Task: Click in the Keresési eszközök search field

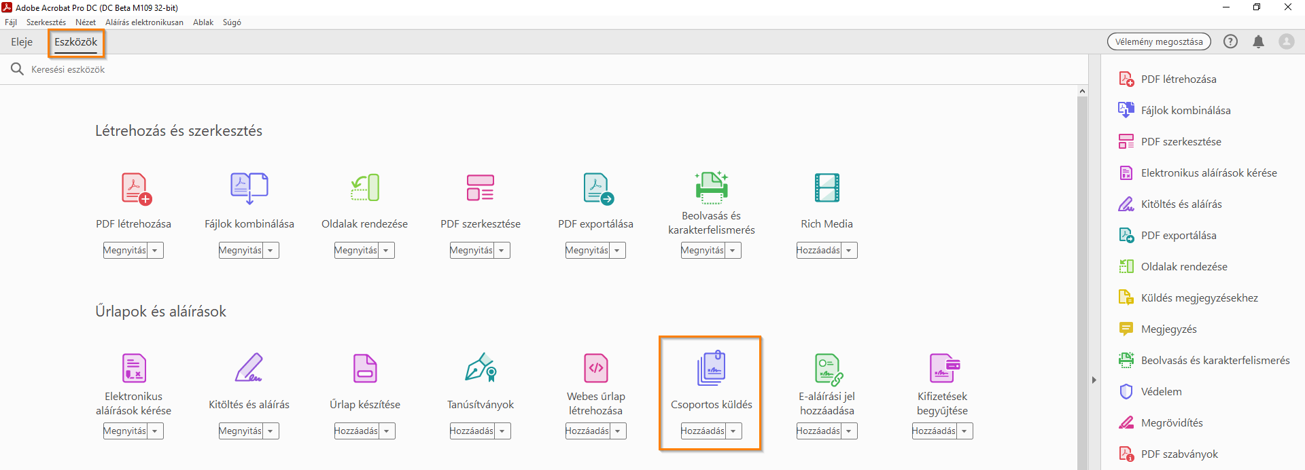Action: click(544, 69)
